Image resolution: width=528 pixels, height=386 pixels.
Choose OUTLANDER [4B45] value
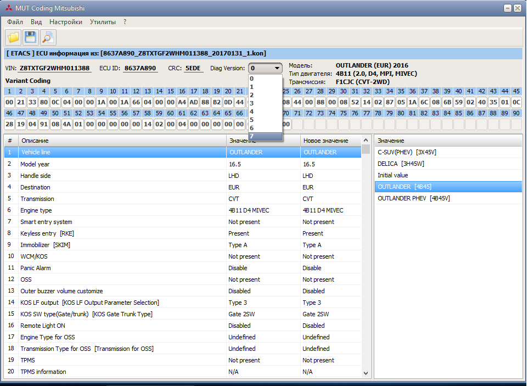(x=448, y=187)
